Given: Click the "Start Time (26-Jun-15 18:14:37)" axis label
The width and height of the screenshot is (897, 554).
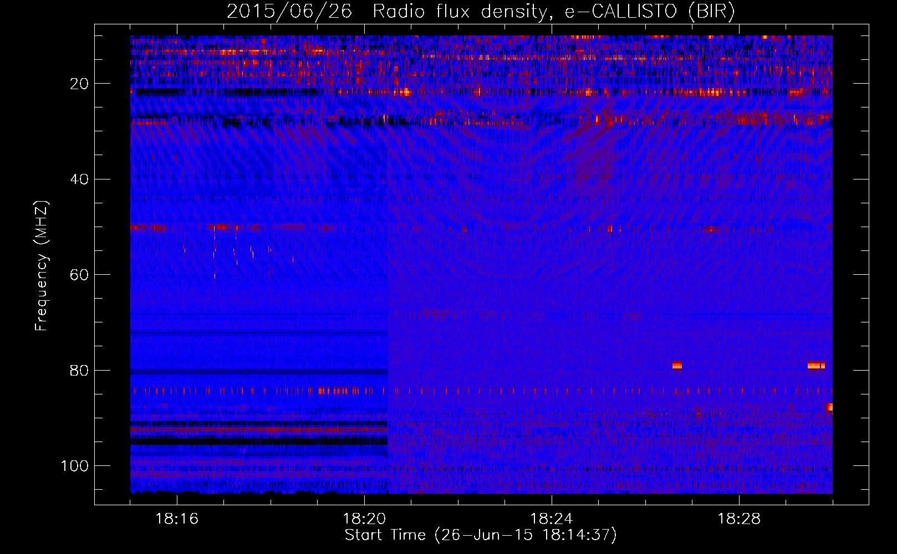Looking at the screenshot, I should click(481, 535).
